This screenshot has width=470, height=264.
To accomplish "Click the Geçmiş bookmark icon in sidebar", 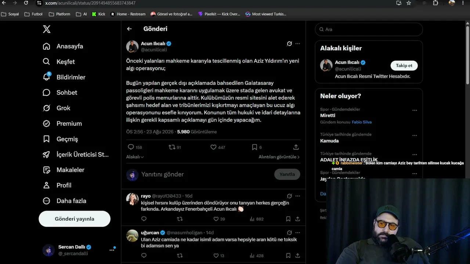I will [x=47, y=139].
